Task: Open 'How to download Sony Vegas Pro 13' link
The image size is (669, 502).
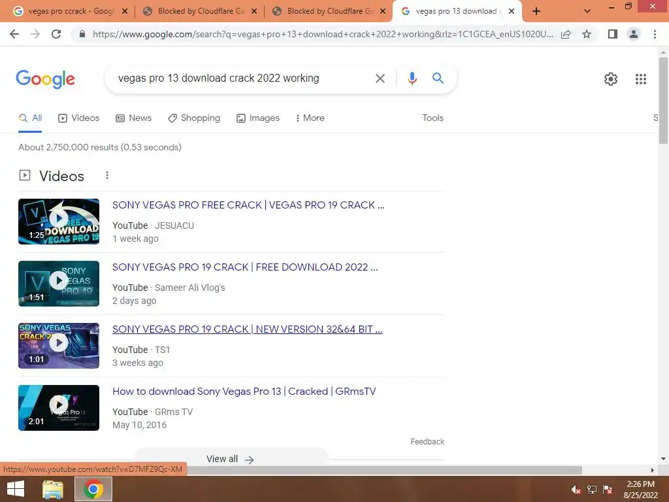Action: tap(244, 392)
